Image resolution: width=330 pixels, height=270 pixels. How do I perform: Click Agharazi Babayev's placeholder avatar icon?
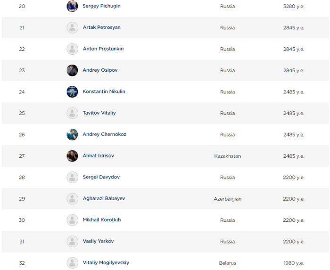click(72, 199)
